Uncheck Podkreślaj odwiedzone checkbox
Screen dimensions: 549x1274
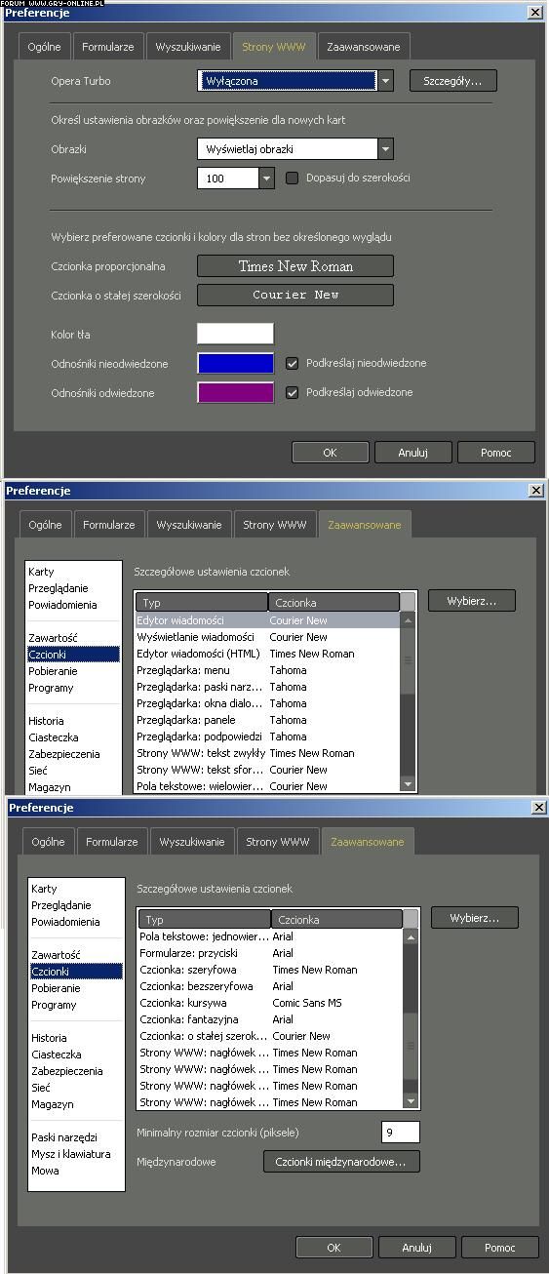click(x=292, y=393)
